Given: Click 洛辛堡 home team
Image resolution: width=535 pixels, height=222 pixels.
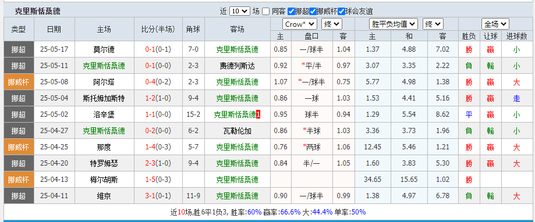Looking at the screenshot, I should pos(104,114).
